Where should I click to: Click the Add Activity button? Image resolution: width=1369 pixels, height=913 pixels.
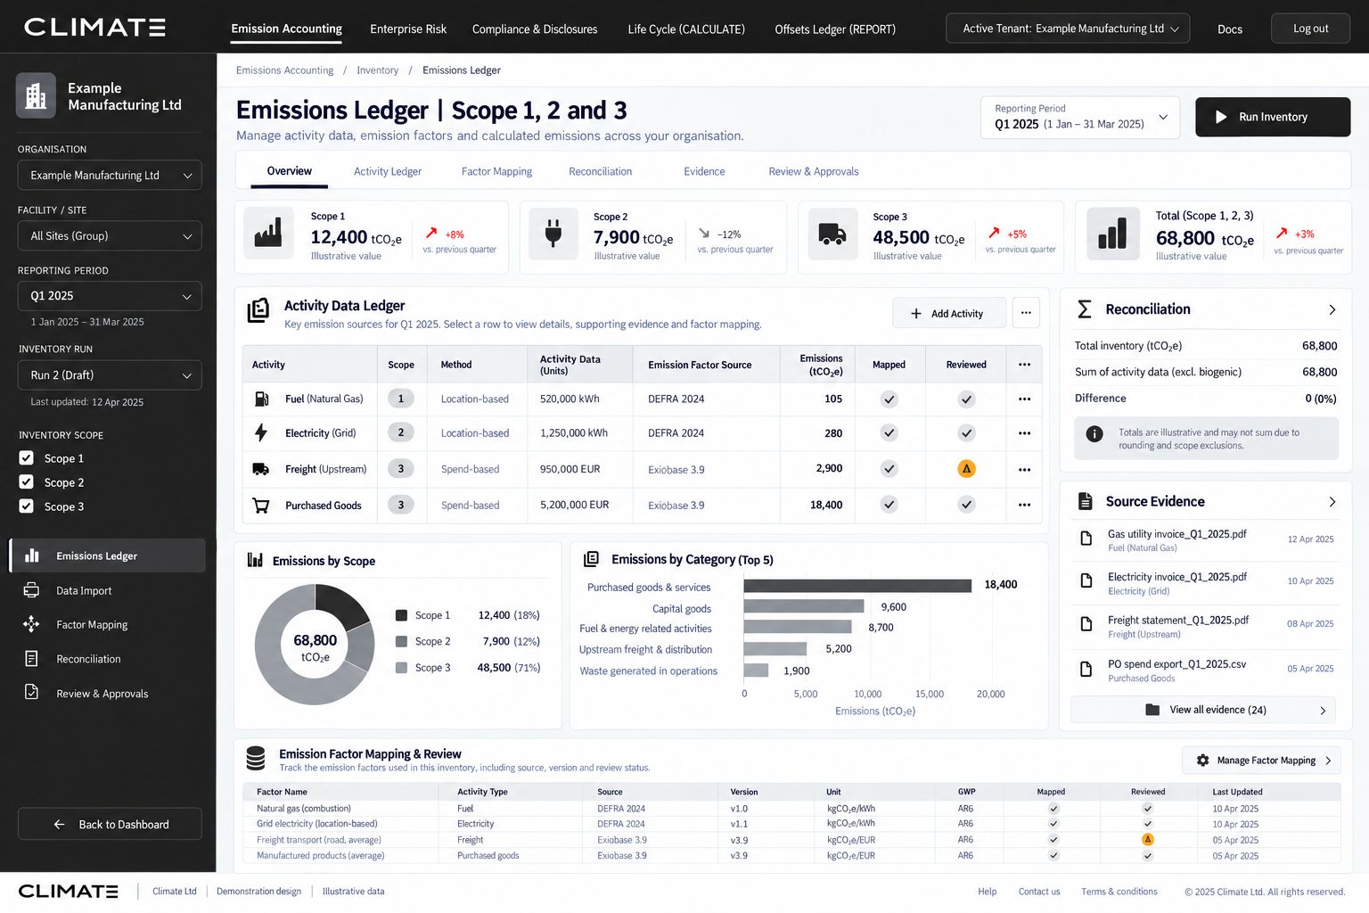[949, 313]
